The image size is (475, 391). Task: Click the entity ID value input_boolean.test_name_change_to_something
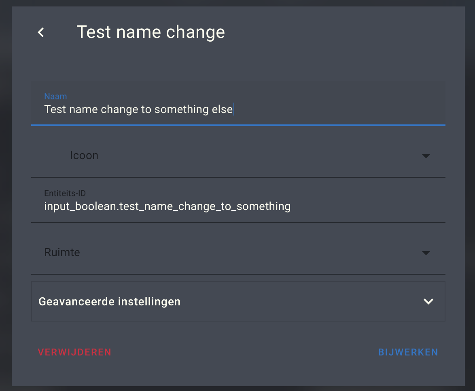168,206
